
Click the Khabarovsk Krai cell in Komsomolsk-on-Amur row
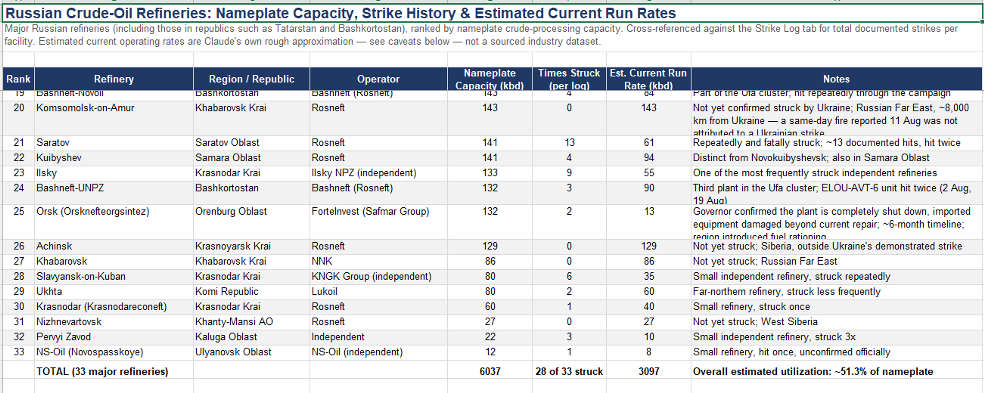(x=251, y=118)
